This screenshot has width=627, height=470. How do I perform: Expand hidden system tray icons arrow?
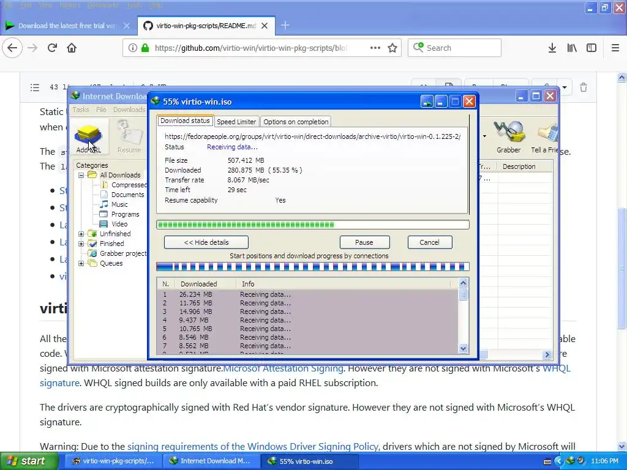click(558, 461)
